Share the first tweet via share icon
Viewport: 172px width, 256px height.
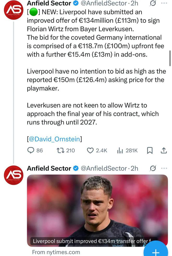point(164,150)
